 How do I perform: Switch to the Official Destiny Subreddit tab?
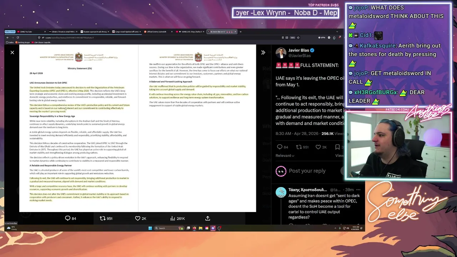pos(158,32)
